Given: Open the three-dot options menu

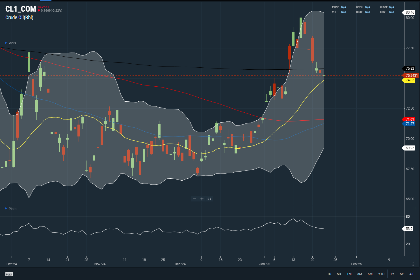Looking at the screenshot, I should point(413,264).
